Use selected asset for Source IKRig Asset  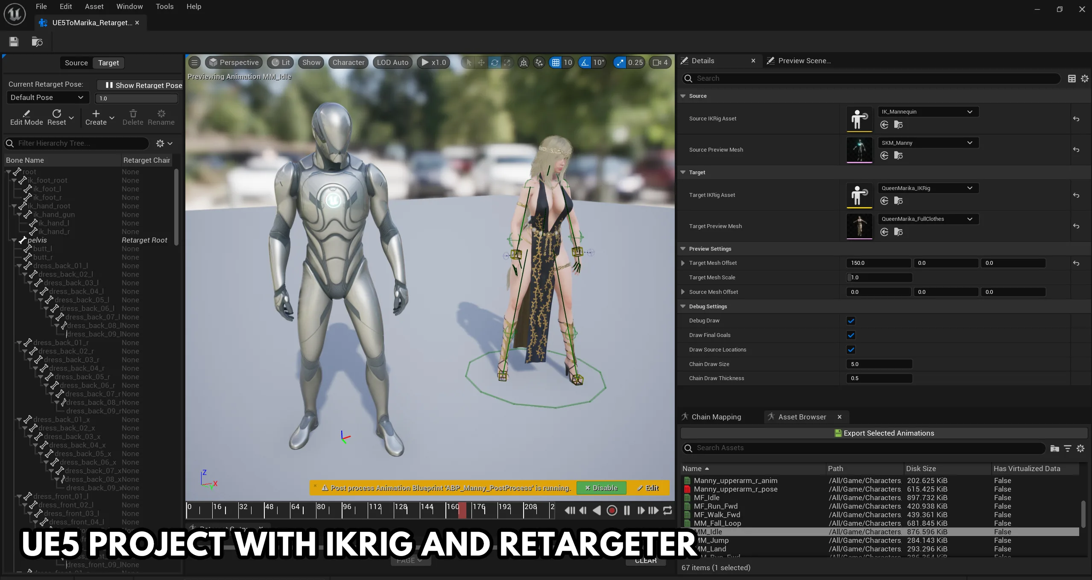coord(884,125)
